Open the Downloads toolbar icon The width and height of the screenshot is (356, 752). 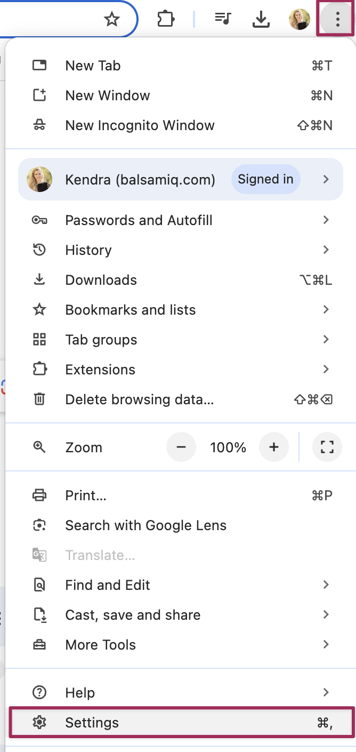[261, 20]
